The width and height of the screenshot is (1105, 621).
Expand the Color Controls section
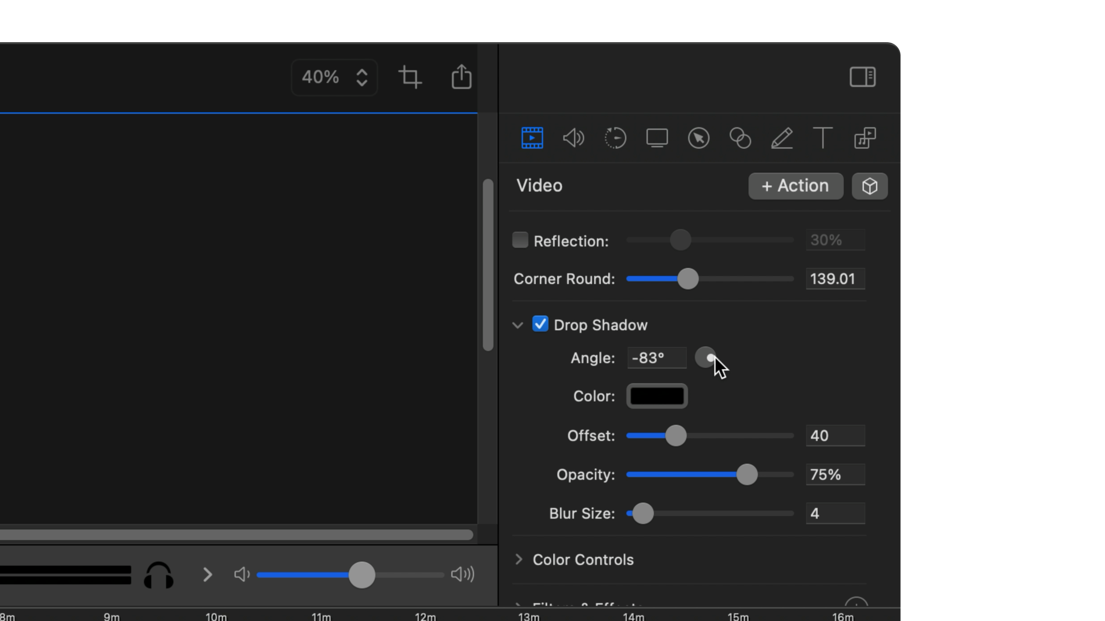click(519, 559)
